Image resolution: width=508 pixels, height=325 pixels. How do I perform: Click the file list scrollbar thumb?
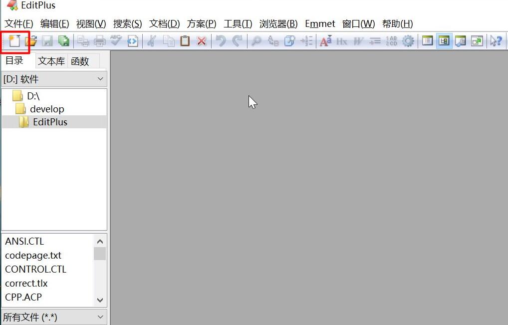100,254
